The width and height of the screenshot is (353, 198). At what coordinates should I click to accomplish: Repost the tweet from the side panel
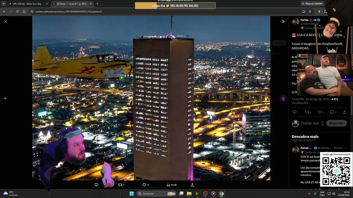pos(308,112)
